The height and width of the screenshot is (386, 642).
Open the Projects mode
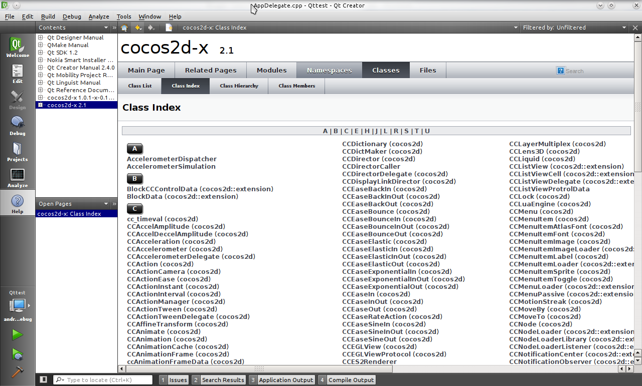pyautogui.click(x=18, y=152)
